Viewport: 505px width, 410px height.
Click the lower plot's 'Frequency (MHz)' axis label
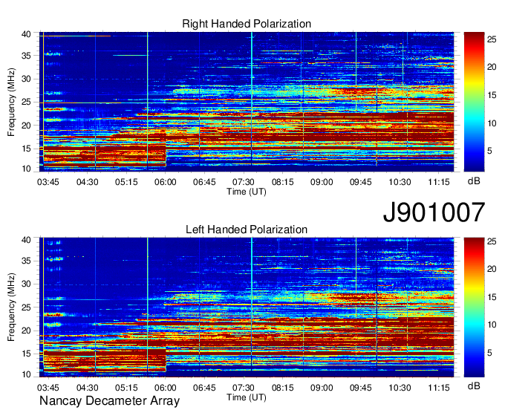point(11,307)
